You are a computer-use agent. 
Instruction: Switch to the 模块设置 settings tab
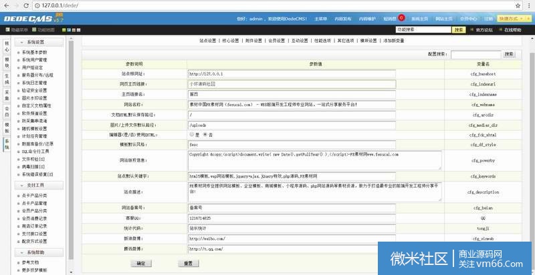(368, 41)
